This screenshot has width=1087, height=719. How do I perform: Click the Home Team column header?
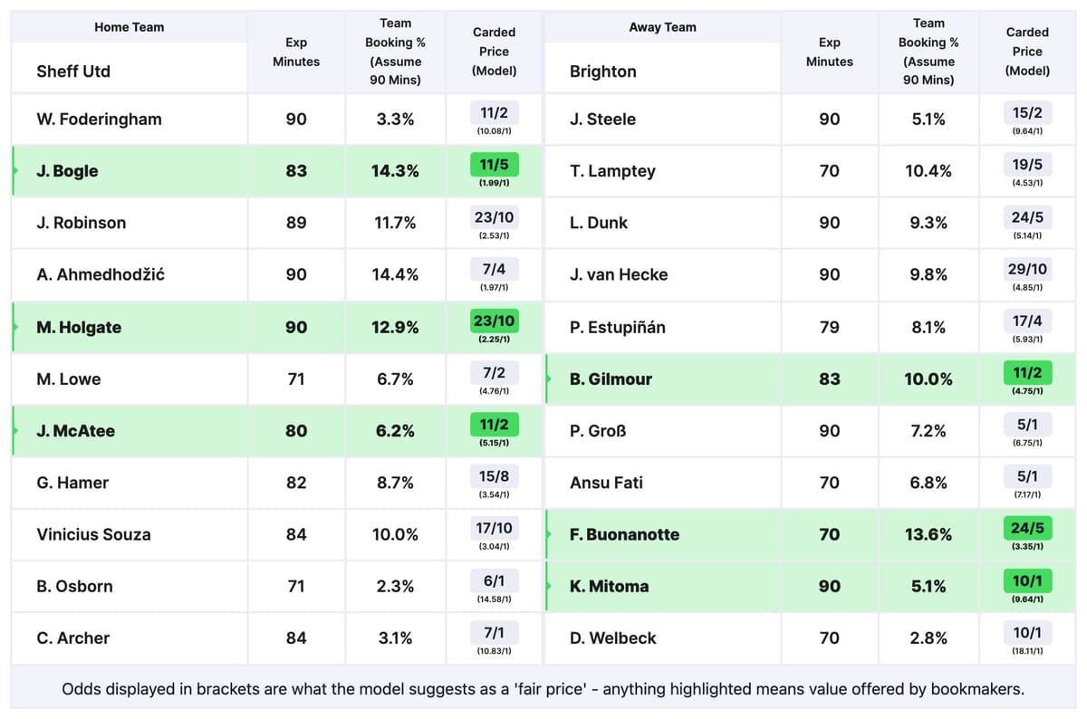coord(130,27)
